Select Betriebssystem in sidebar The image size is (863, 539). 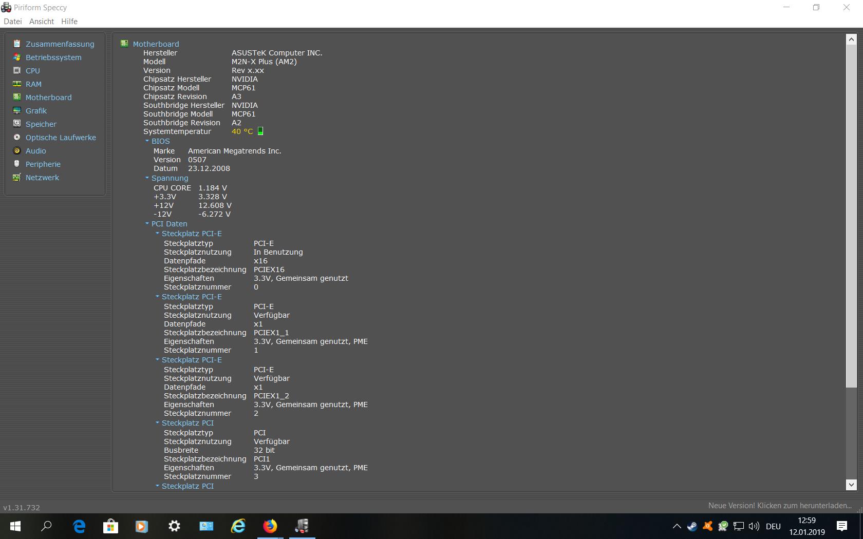point(53,57)
